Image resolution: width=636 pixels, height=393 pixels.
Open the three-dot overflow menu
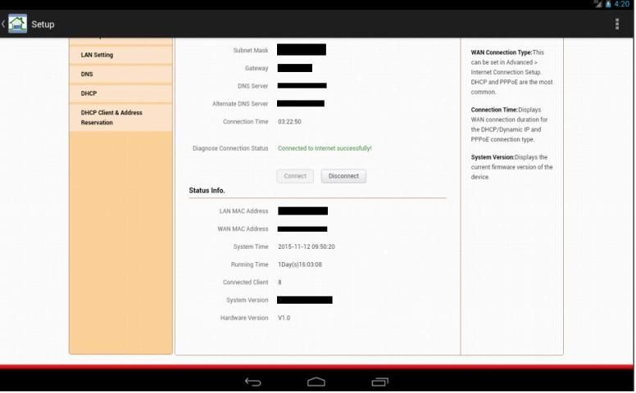tap(617, 24)
